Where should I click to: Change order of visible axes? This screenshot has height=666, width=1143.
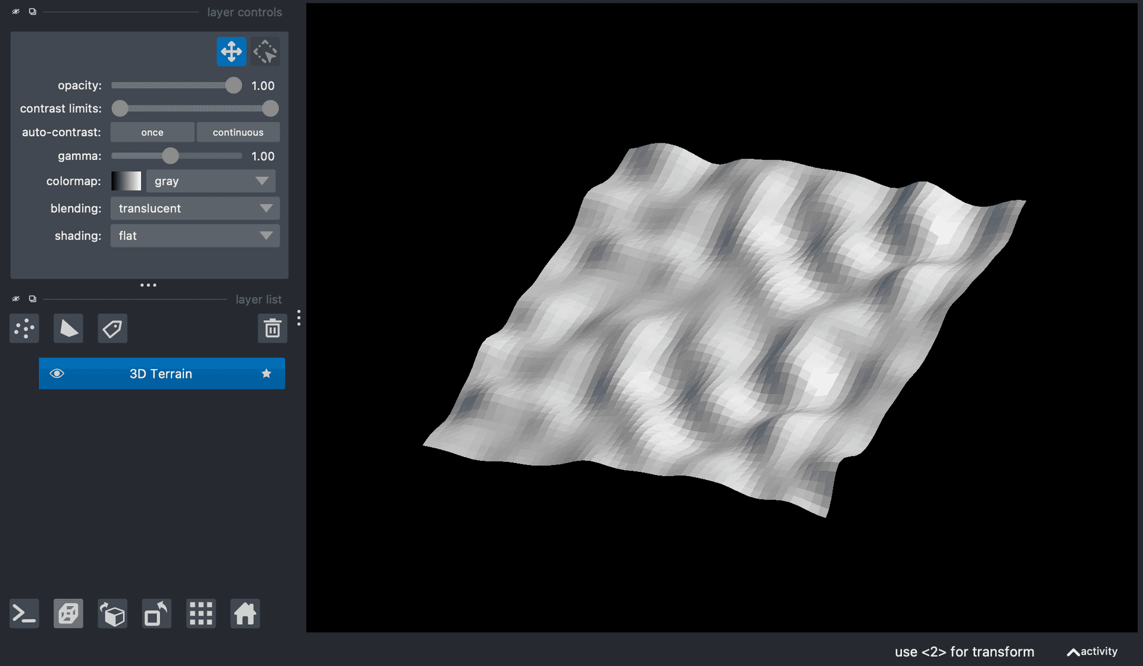tap(113, 614)
